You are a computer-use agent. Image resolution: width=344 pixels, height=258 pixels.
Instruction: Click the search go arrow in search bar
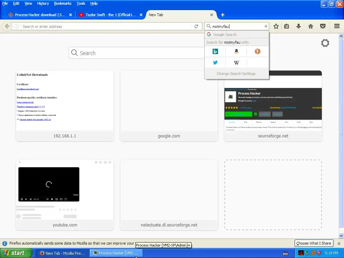click(x=265, y=26)
